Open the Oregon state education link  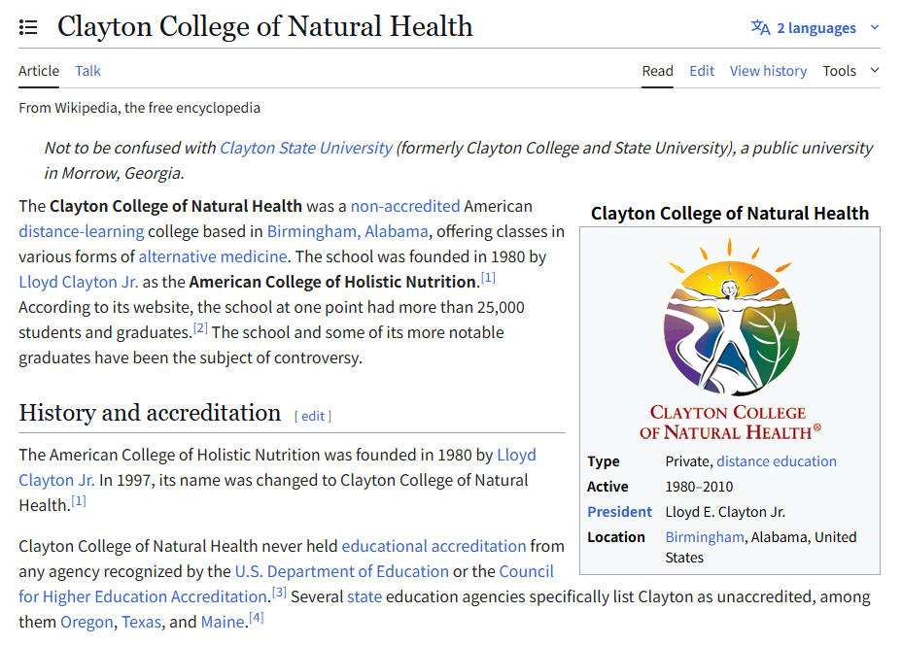click(x=86, y=621)
